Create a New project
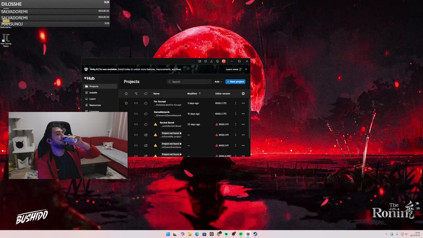 click(235, 82)
